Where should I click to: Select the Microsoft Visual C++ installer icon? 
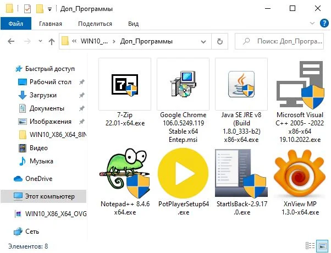tap(300, 85)
